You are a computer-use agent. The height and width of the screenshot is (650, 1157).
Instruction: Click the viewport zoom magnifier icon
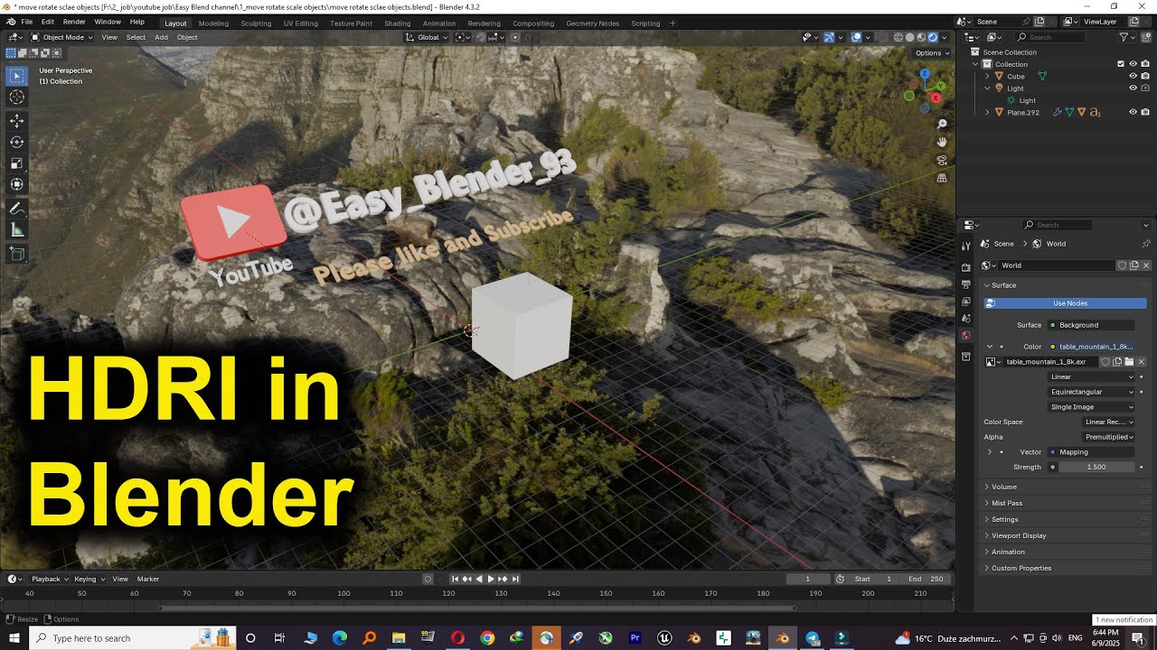coord(942,124)
